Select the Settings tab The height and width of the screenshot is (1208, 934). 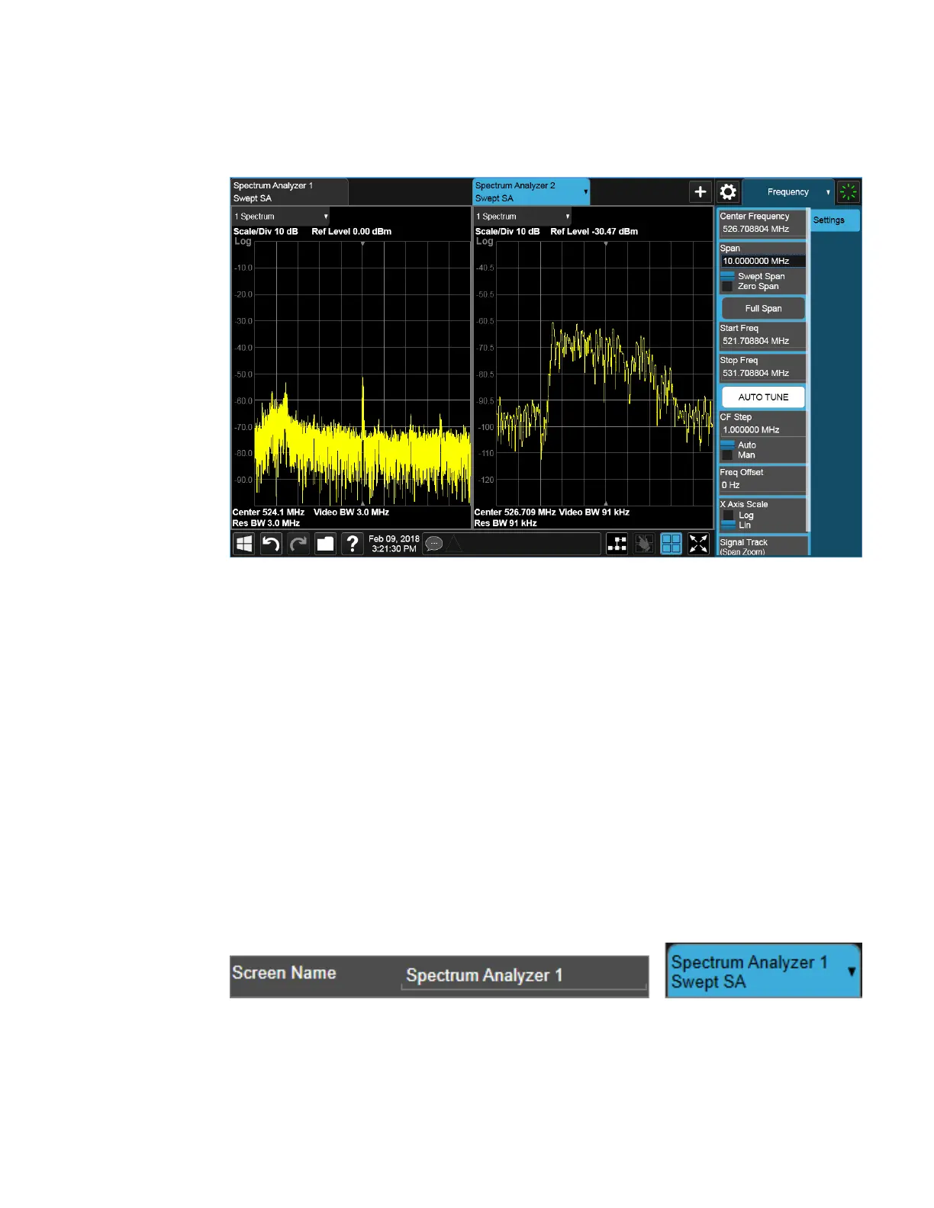coord(834,220)
